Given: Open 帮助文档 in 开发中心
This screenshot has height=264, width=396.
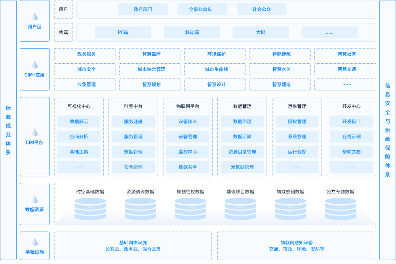Looking at the screenshot, I should tap(351, 152).
